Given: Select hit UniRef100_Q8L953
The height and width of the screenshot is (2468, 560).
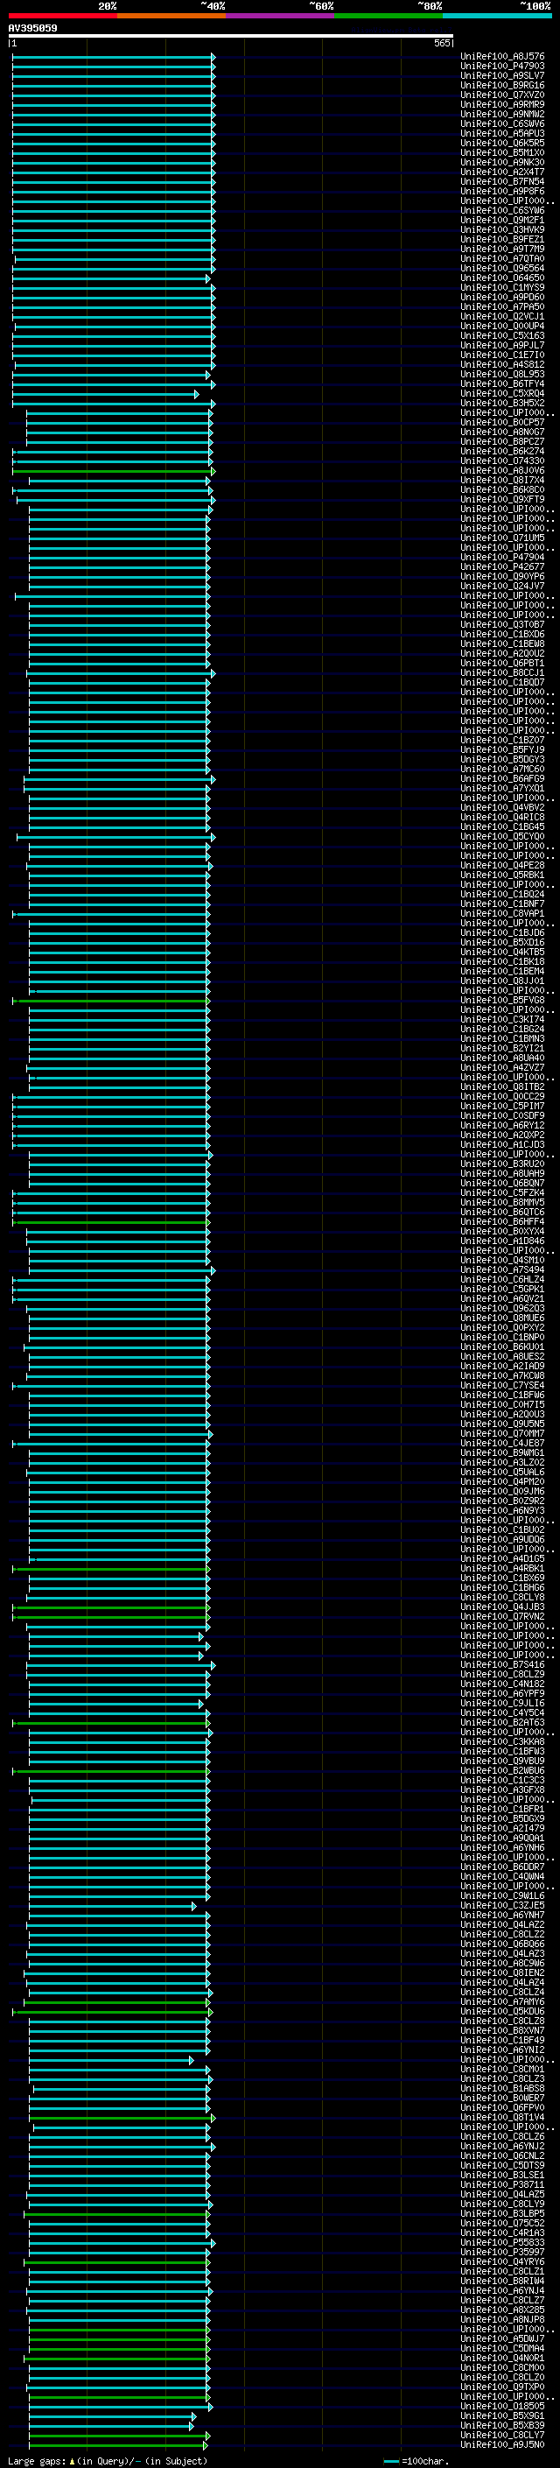Looking at the screenshot, I should 502,375.
